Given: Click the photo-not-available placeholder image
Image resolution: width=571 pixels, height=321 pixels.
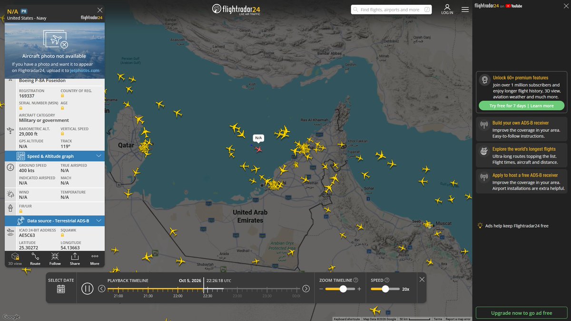Looking at the screenshot, I should tap(55, 39).
